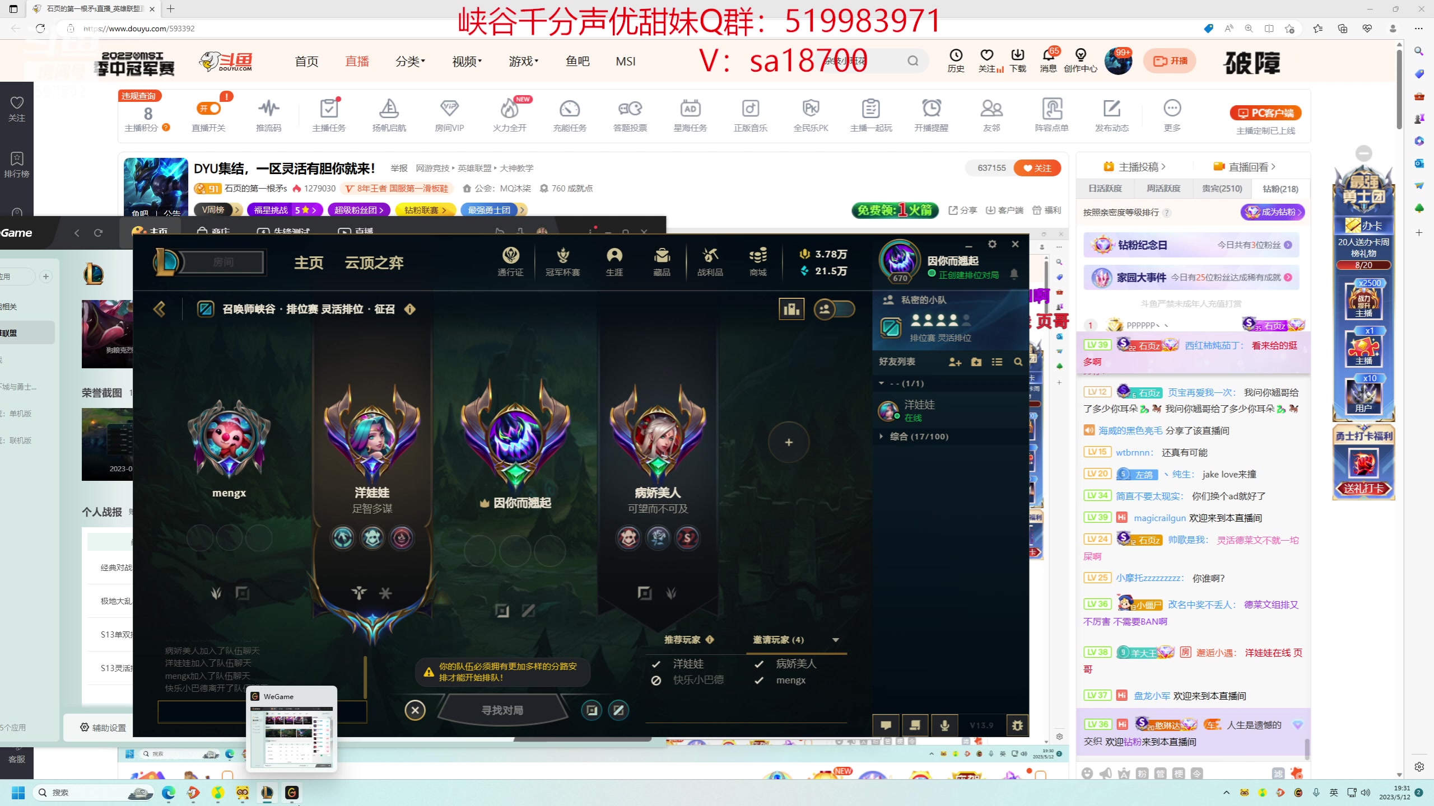This screenshot has width=1434, height=806.
Task: Switch to the 云顶之弈 tab
Action: 374,263
